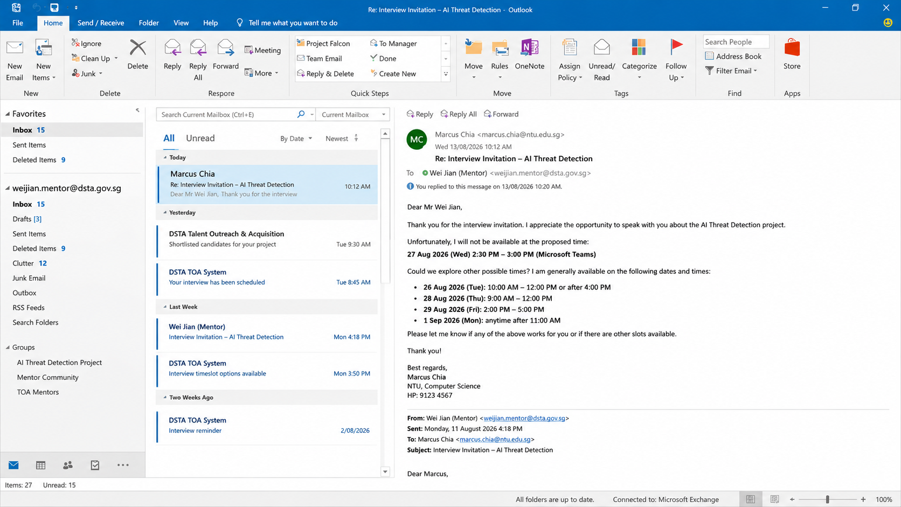The image size is (901, 507).
Task: Switch to Normal view in status bar
Action: [x=750, y=499]
